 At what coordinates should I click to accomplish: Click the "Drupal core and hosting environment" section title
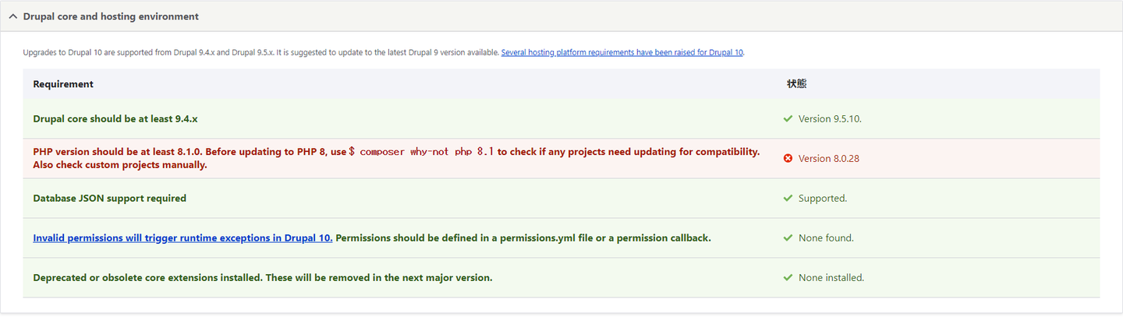coord(111,16)
